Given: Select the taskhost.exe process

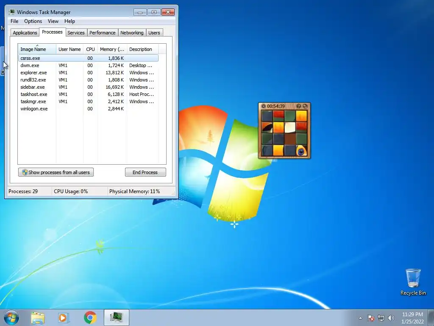Looking at the screenshot, I should (x=88, y=94).
